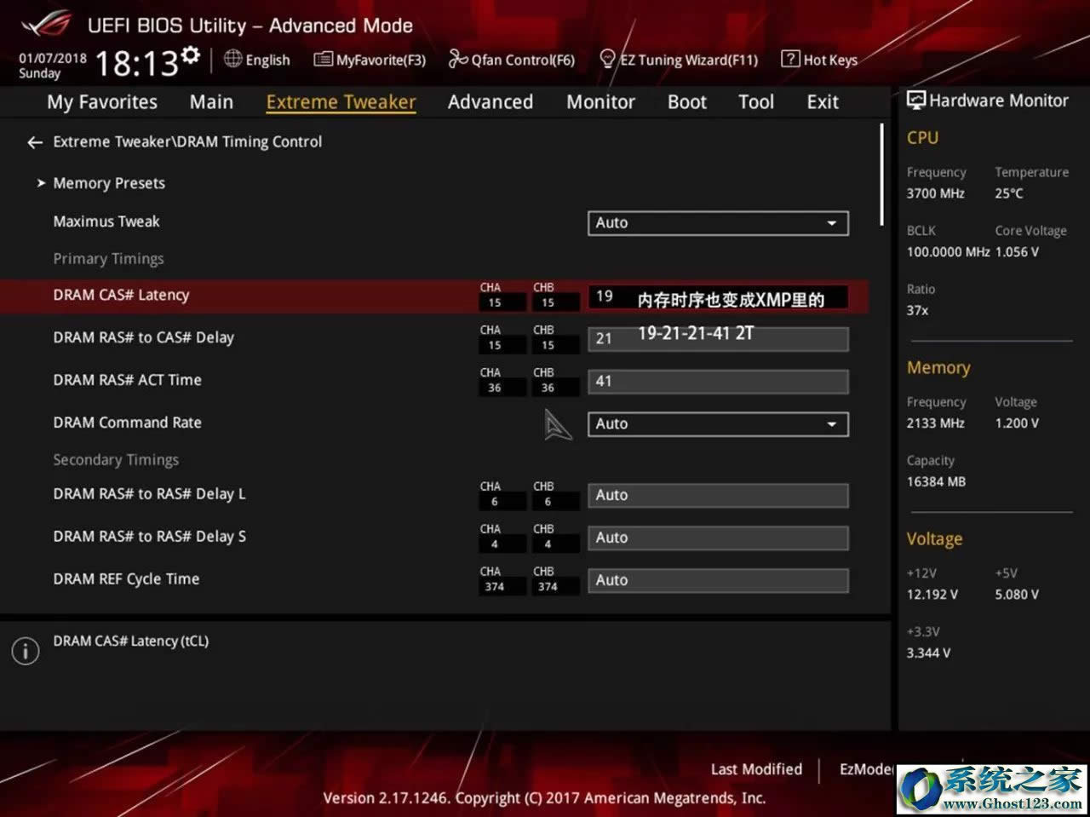
Task: Launch the EZ Tuning Wizard
Action: (x=680, y=60)
